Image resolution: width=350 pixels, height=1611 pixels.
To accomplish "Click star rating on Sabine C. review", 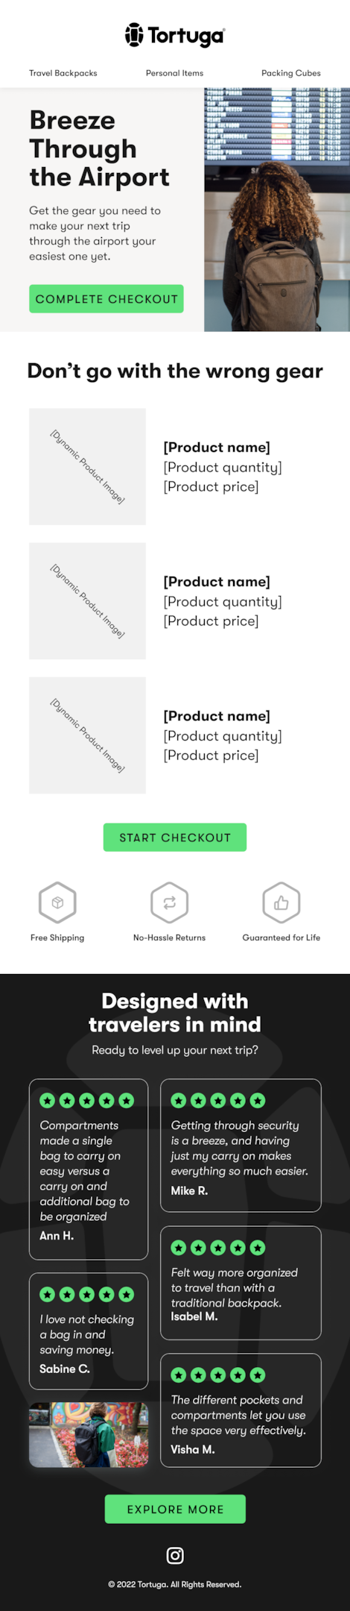I will coord(87,1294).
